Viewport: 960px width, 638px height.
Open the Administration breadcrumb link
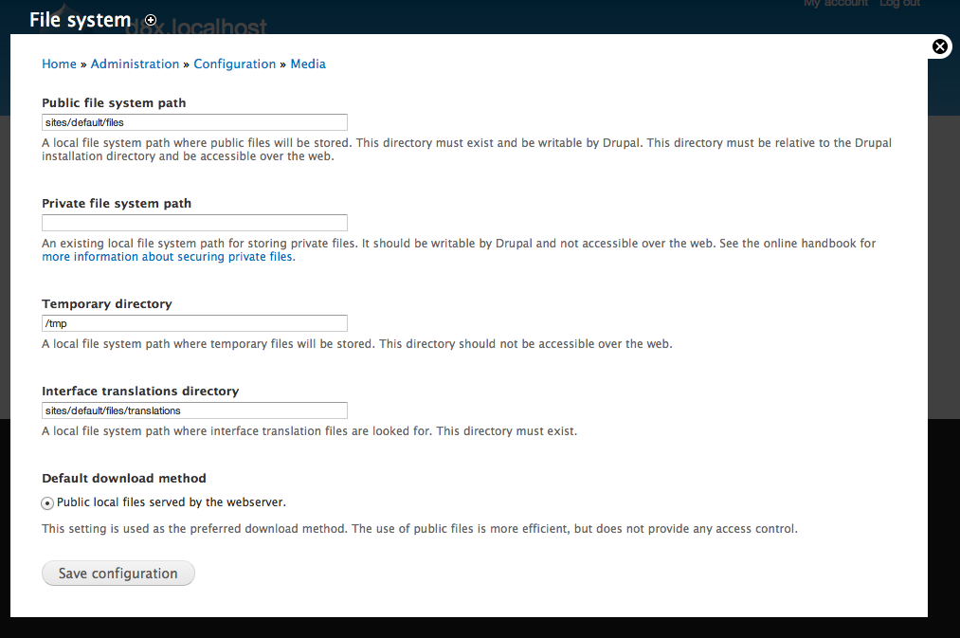(135, 64)
